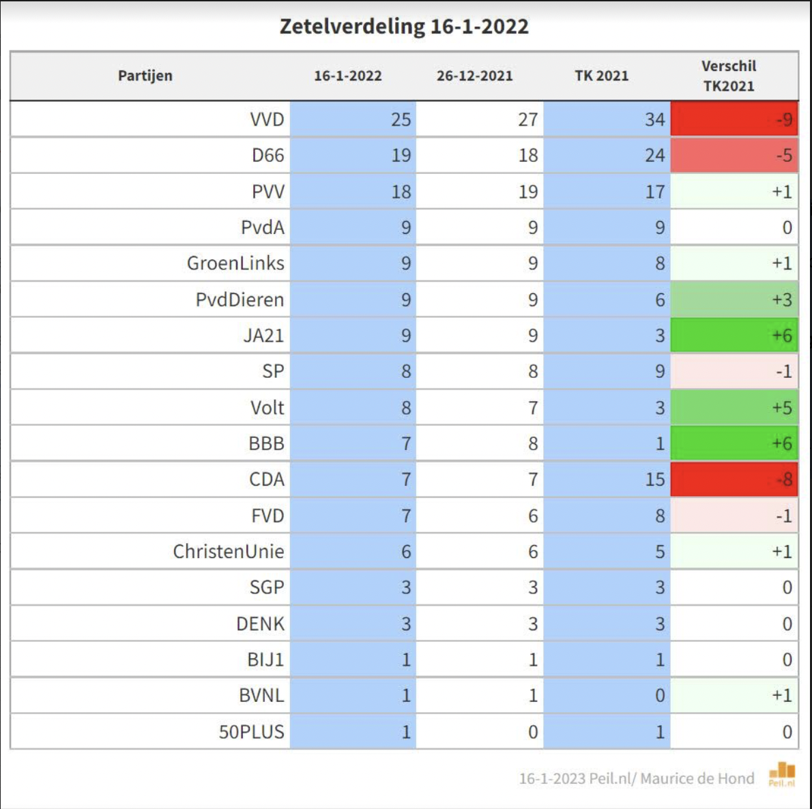This screenshot has height=809, width=812.
Task: Select the red -8 cell for CDA
Action: (x=734, y=480)
